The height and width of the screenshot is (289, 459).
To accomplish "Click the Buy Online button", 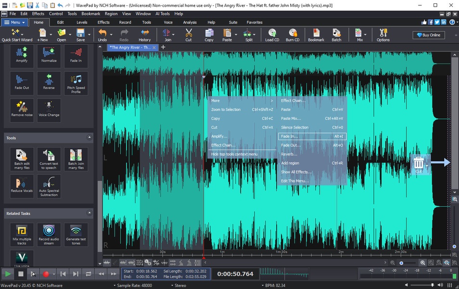I will pyautogui.click(x=429, y=35).
